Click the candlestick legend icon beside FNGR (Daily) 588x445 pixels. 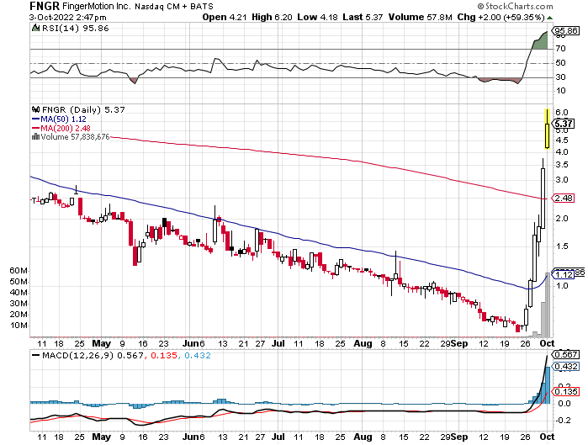(36, 110)
